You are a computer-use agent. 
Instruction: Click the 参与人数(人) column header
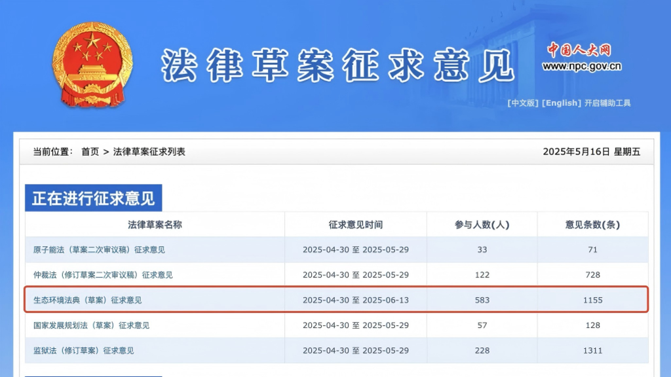[482, 224]
